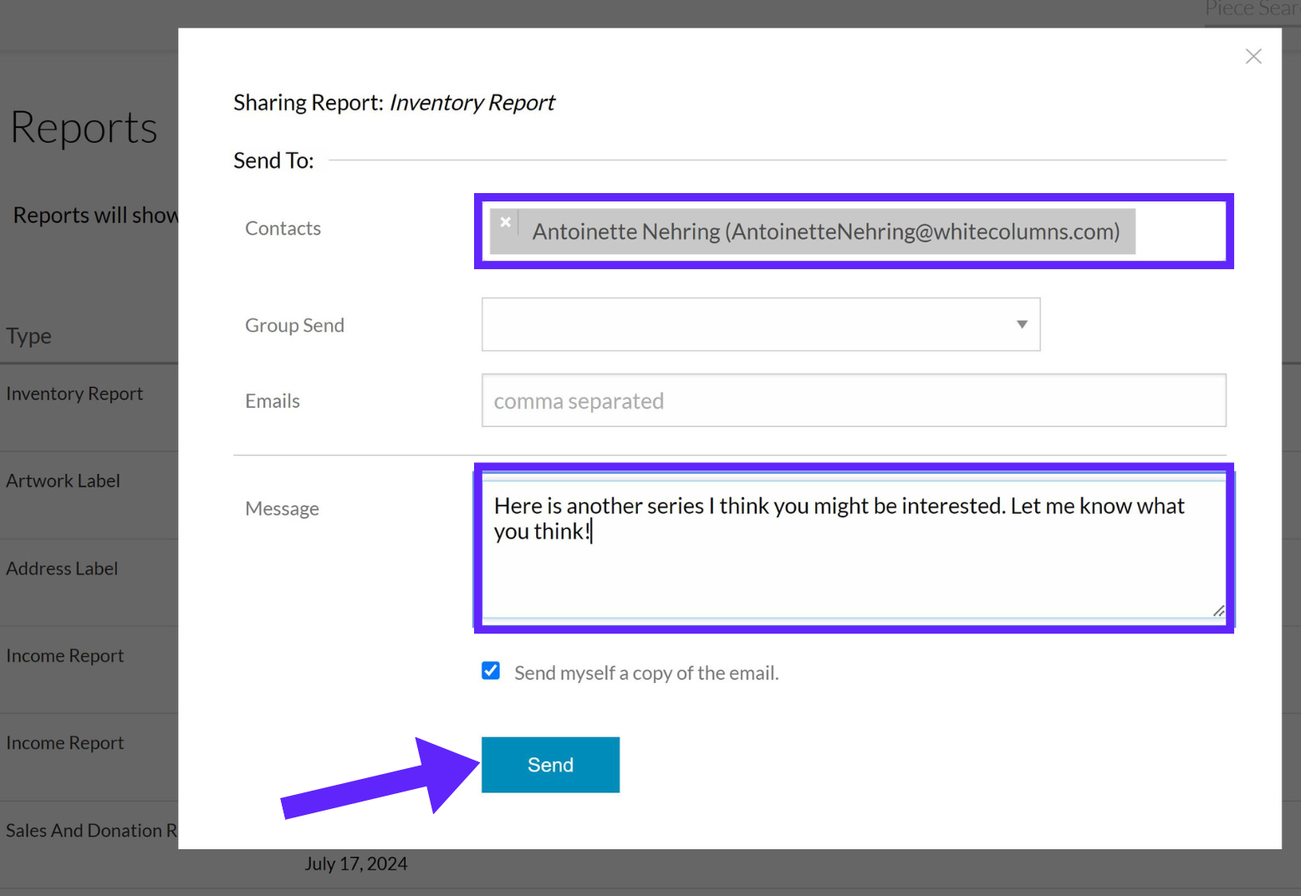Open the second Income Report entry

[x=64, y=743]
